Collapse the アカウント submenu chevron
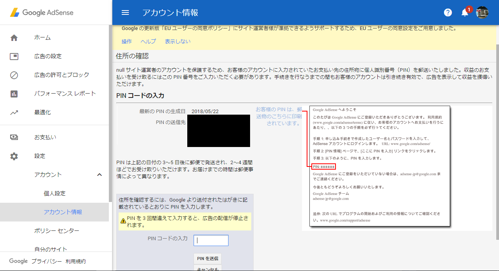This screenshot has width=499, height=271. (x=99, y=175)
